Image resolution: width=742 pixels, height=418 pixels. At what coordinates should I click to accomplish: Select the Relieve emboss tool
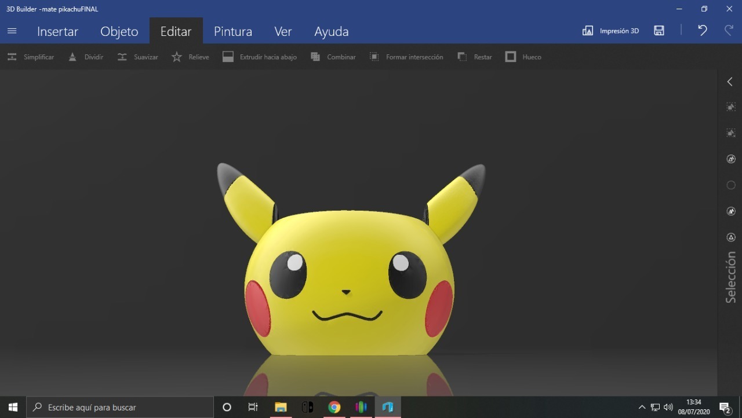click(190, 57)
